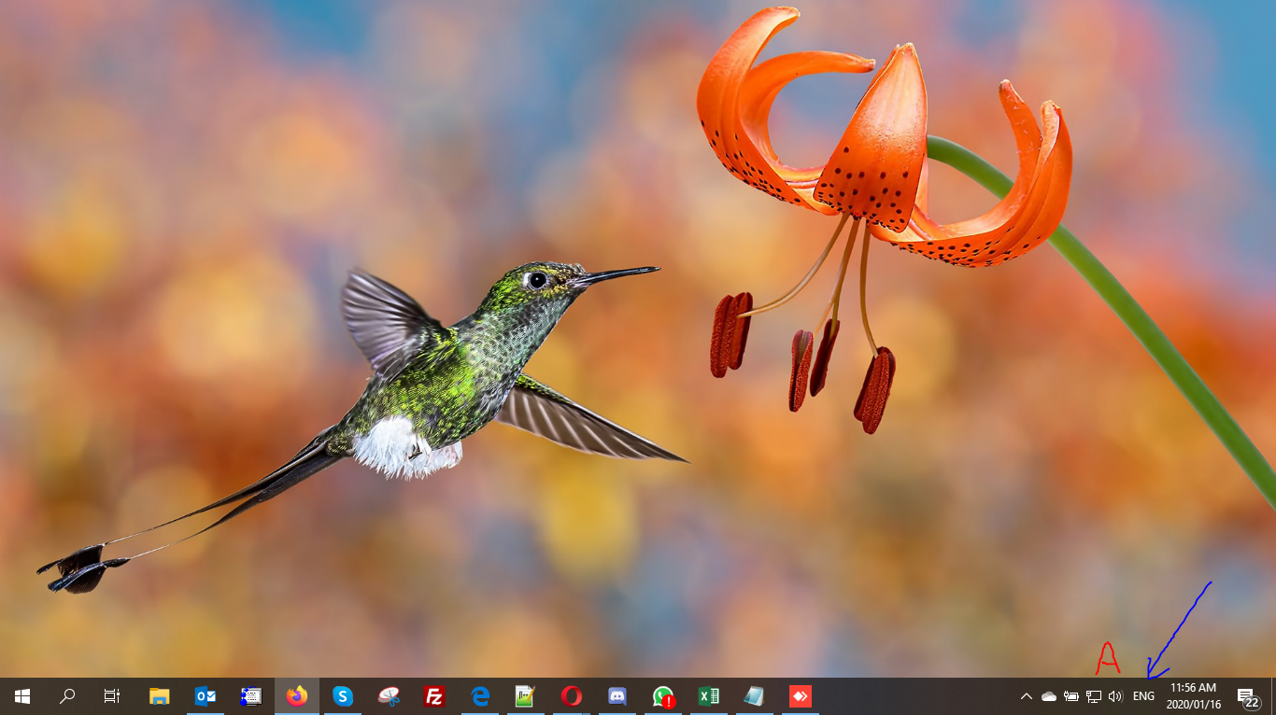Click the taskbar search magnifier icon
Image resolution: width=1276 pixels, height=715 pixels.
tap(67, 696)
